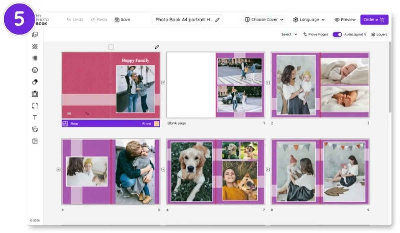Screen dimensions: 400x233
Task: Click the Front label on the cover bar
Action: [147, 124]
